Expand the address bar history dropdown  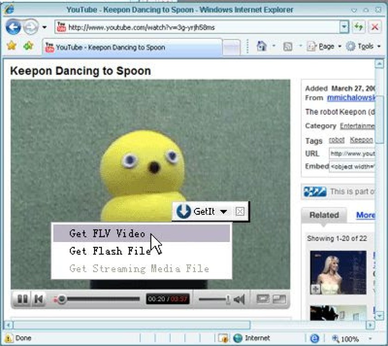click(x=344, y=27)
